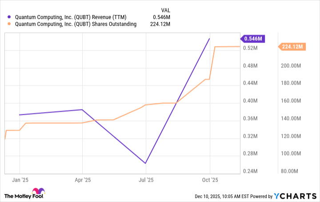Click the orange 224.12M value flag

(x=292, y=47)
